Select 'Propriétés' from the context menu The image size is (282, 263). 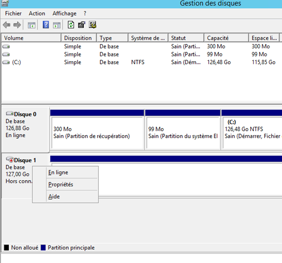coord(61,185)
